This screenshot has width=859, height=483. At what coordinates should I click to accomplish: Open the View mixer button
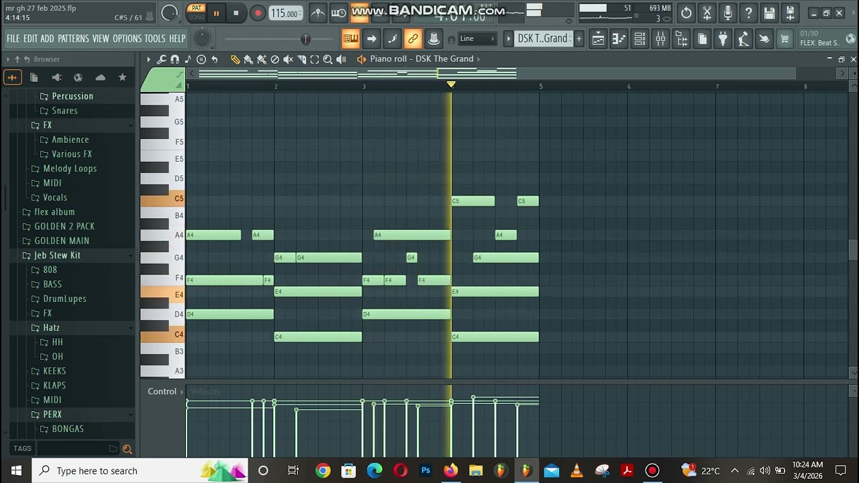click(x=660, y=39)
